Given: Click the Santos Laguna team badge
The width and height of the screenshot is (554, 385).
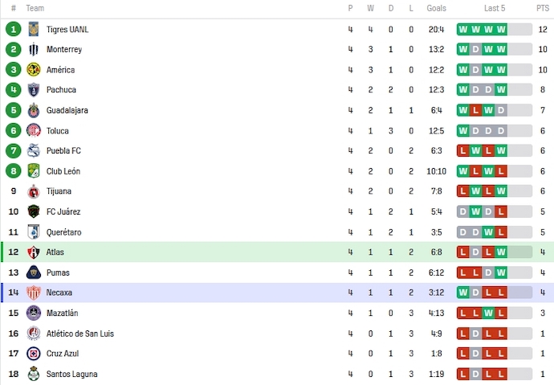Looking at the screenshot, I should [34, 374].
